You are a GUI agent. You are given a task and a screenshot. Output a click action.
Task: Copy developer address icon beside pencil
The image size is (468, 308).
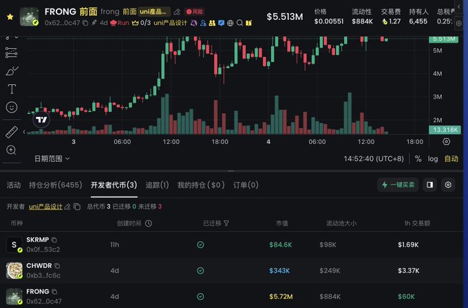point(77,207)
